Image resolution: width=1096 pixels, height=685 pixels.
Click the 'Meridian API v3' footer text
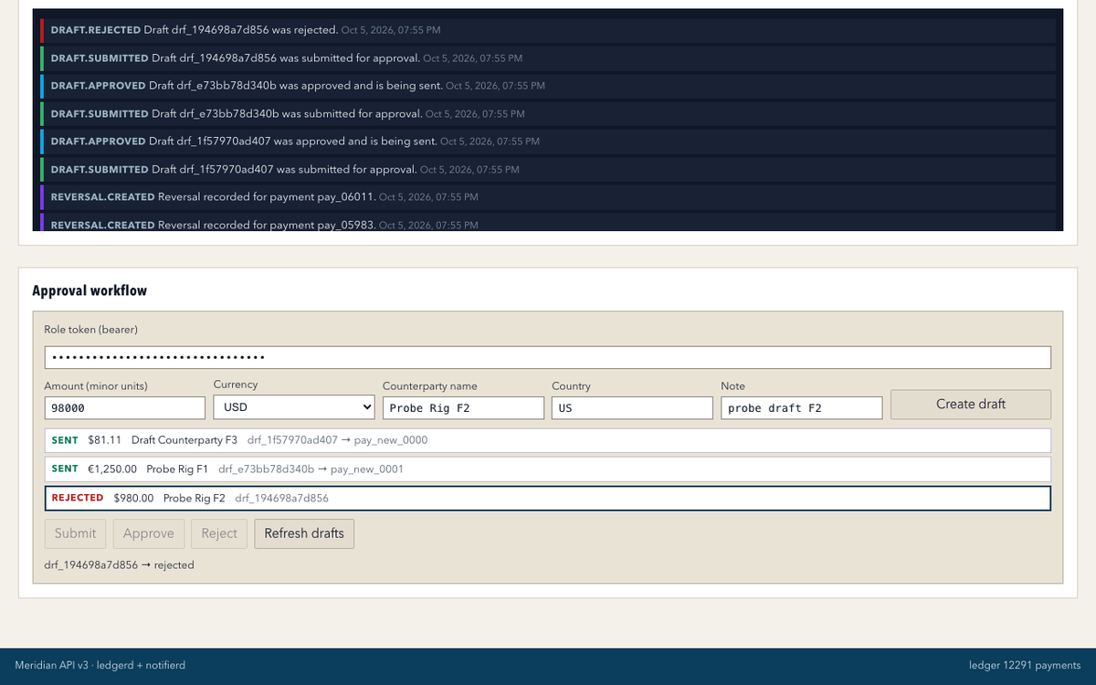(x=51, y=665)
